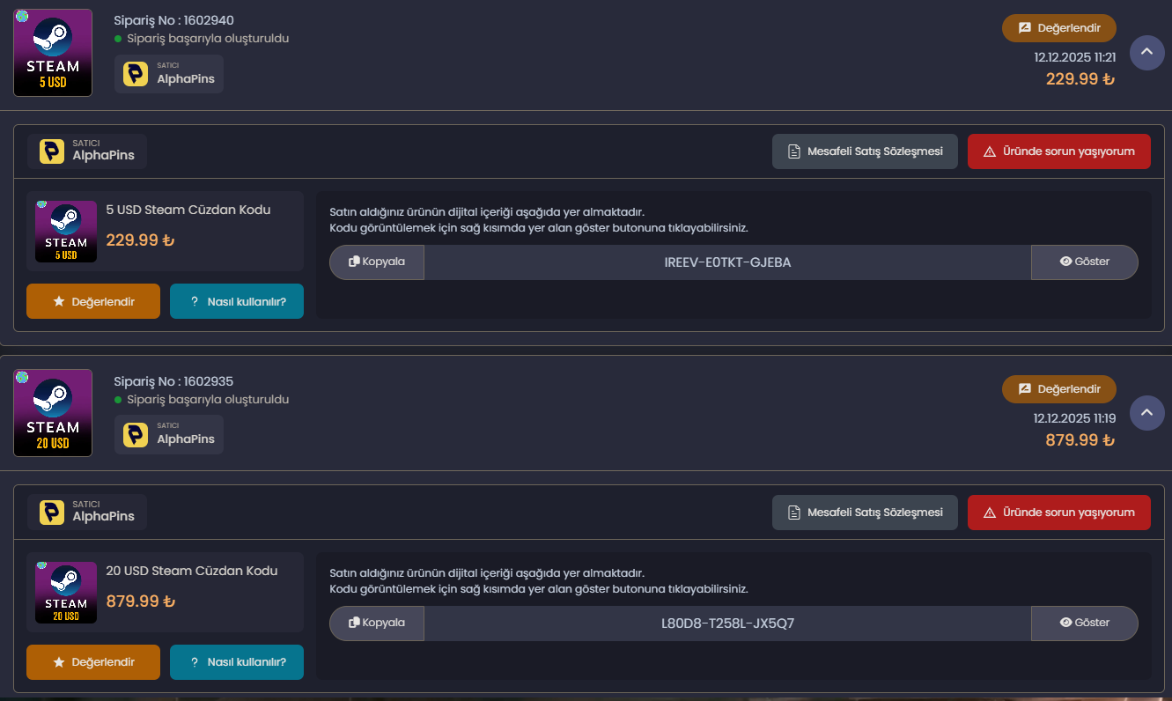Image resolution: width=1172 pixels, height=701 pixels.
Task: Click the order date "12.12.2025 11:21"
Action: 1075,57
